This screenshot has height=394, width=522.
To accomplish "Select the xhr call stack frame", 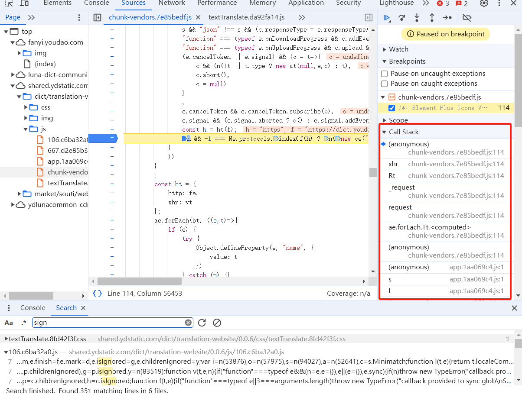I will [446, 164].
